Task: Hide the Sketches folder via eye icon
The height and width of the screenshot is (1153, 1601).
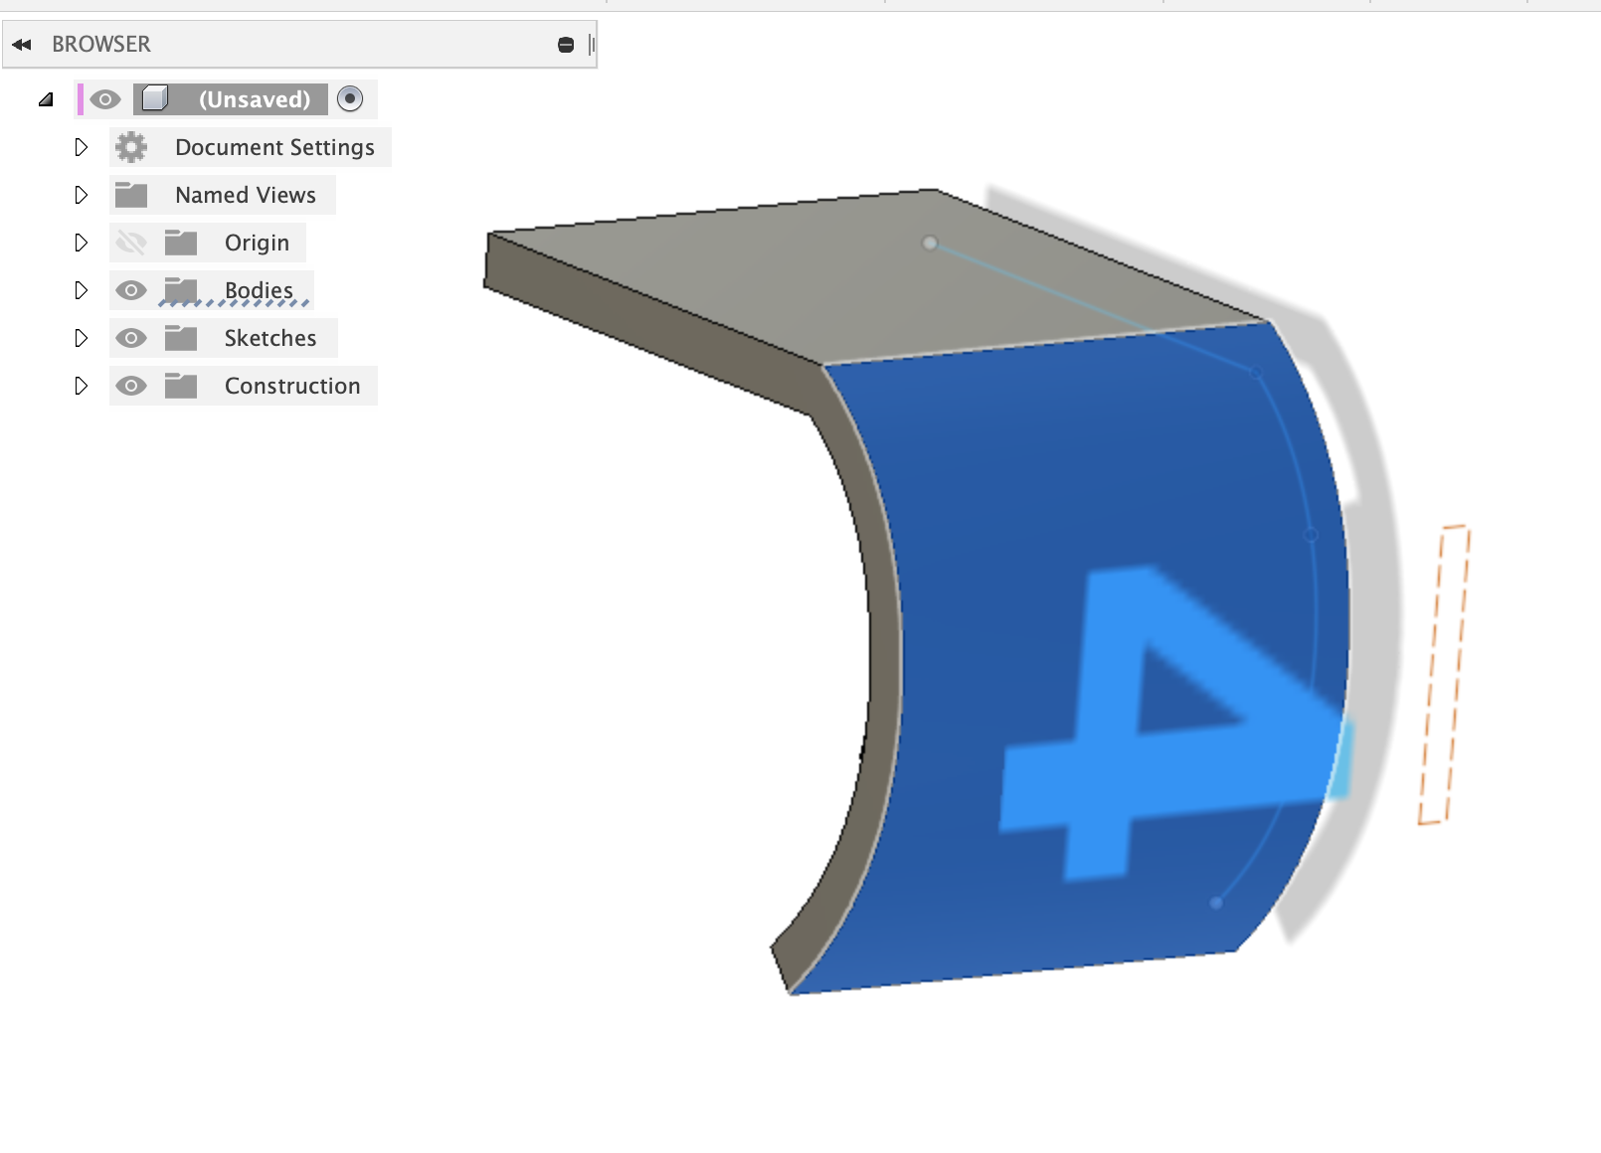Action: click(x=131, y=338)
